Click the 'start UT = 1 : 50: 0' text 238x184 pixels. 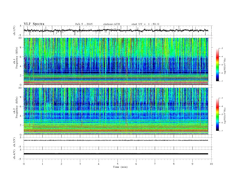pyautogui.click(x=145, y=24)
